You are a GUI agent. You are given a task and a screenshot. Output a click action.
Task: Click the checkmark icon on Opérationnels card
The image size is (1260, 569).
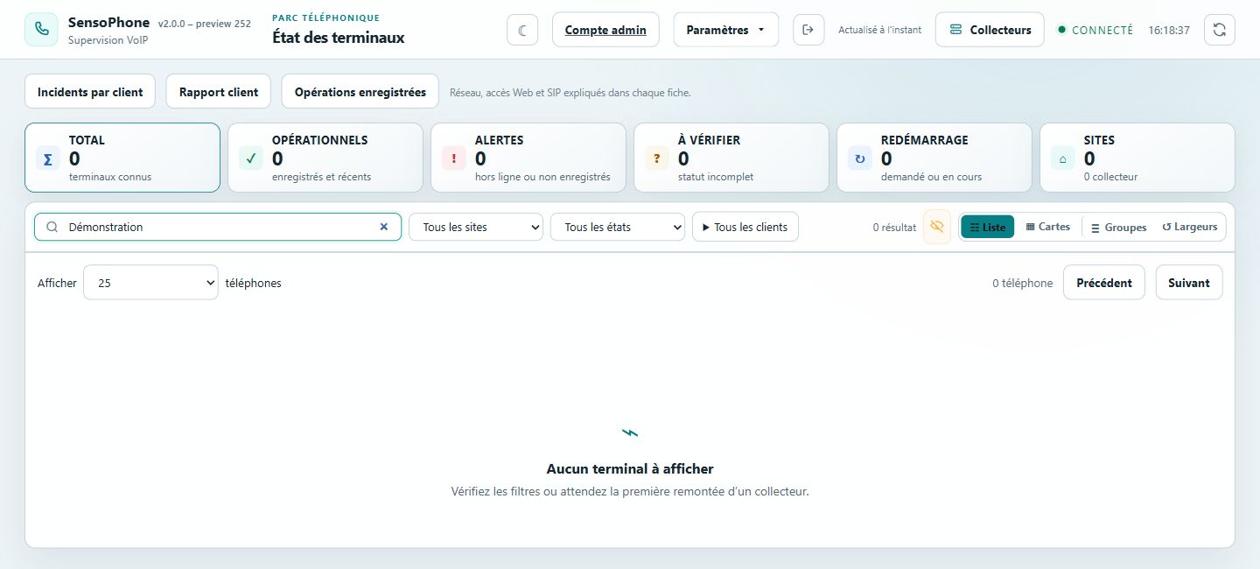(x=250, y=158)
